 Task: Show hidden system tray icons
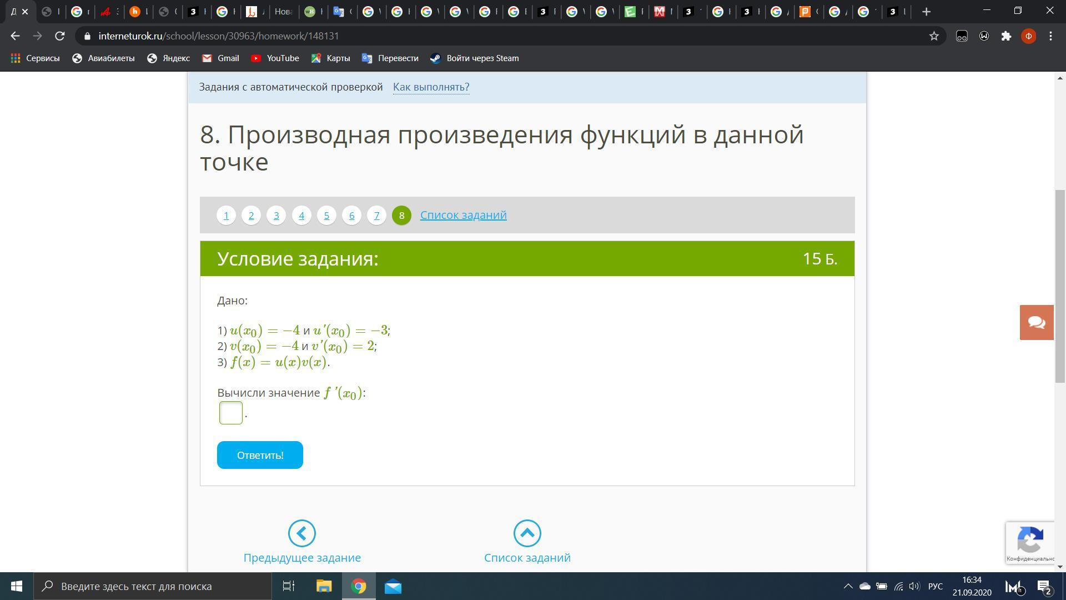pos(848,586)
